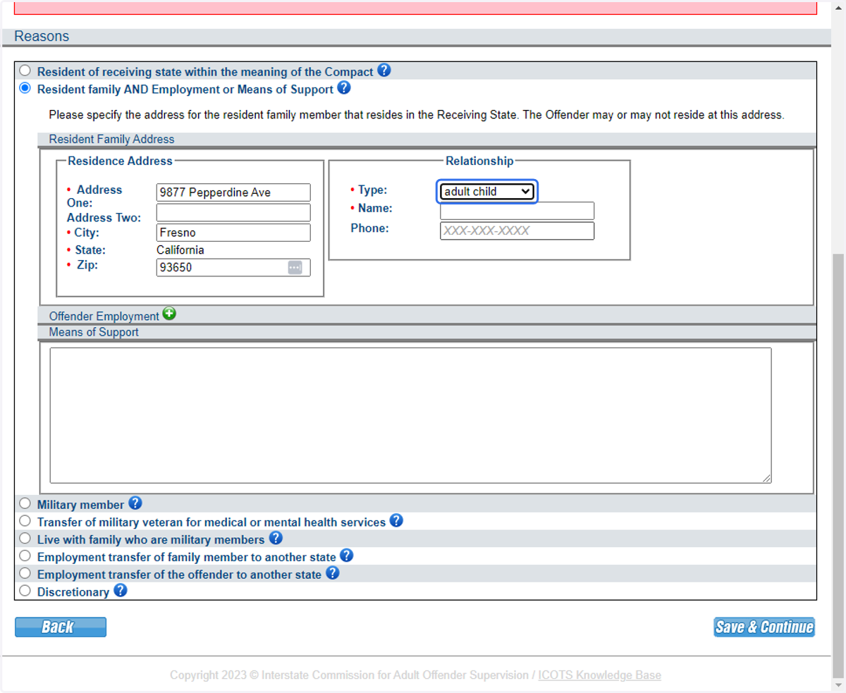The image size is (846, 693).
Task: Select Employment transfer of family member radio
Action: pyautogui.click(x=25, y=556)
